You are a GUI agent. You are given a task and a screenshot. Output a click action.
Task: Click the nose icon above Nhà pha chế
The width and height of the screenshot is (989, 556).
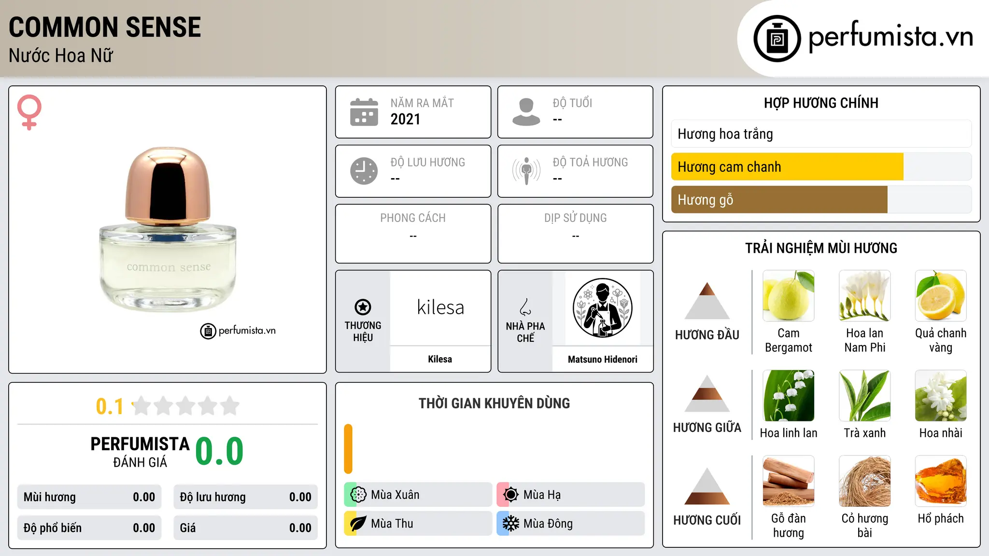[525, 307]
